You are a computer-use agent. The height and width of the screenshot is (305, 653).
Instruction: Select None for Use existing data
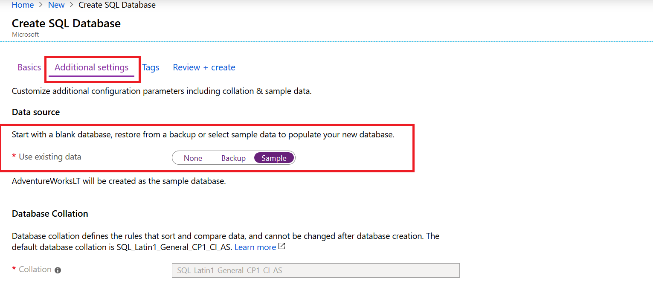point(193,158)
